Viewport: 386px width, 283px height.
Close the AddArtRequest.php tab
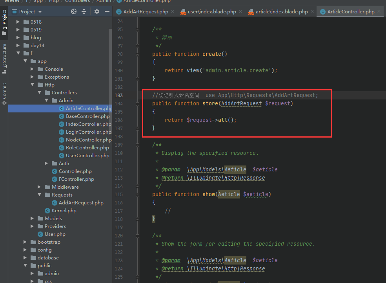[x=173, y=11]
